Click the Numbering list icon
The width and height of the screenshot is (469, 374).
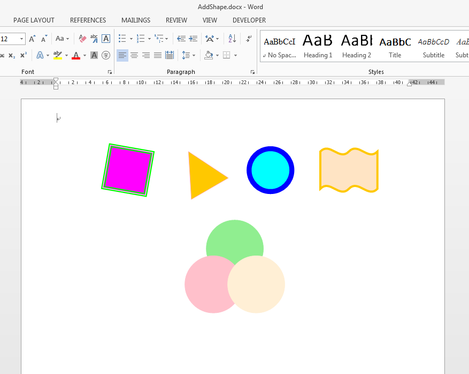pyautogui.click(x=140, y=39)
